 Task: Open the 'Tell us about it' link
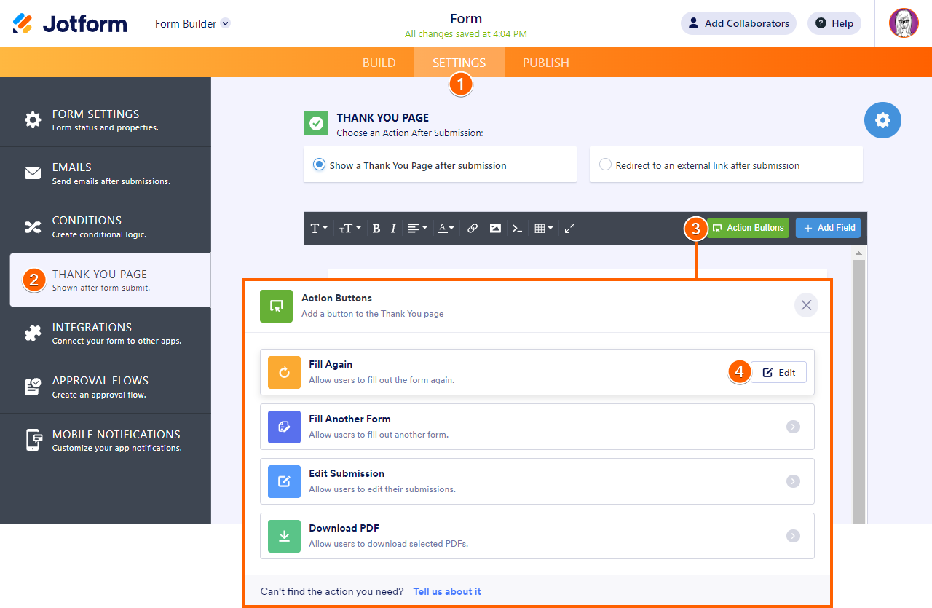click(x=447, y=591)
